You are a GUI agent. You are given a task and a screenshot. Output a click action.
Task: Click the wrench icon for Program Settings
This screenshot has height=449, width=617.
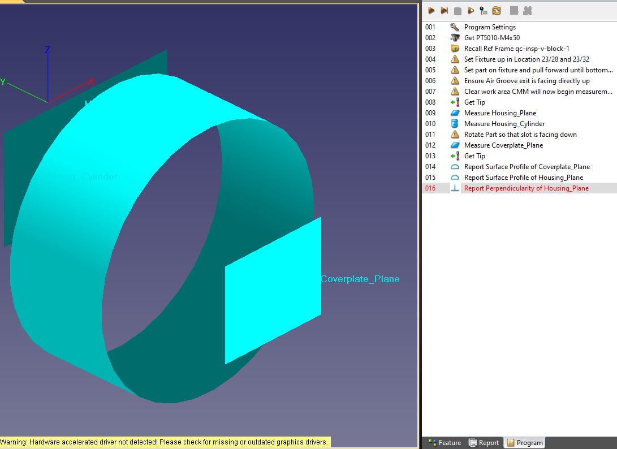[455, 27]
